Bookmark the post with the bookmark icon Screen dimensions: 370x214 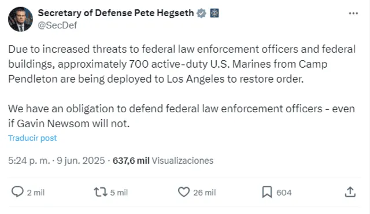coord(267,192)
